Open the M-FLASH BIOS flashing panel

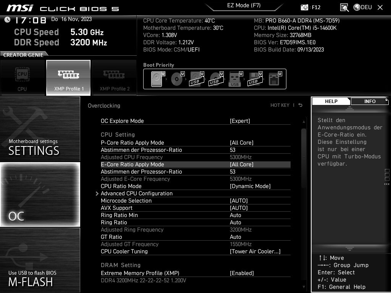[40, 260]
